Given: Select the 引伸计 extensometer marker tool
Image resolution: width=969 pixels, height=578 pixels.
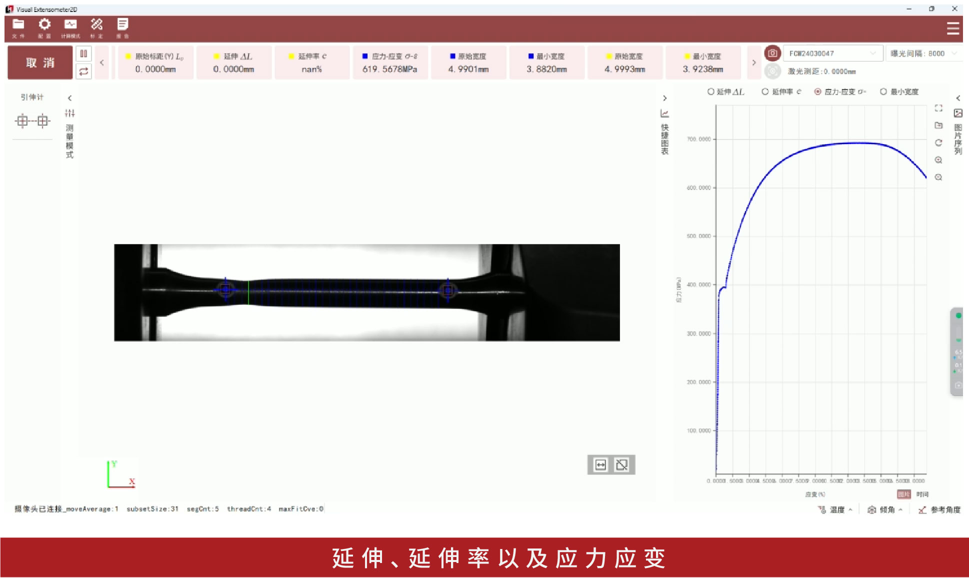Looking at the screenshot, I should (32, 121).
